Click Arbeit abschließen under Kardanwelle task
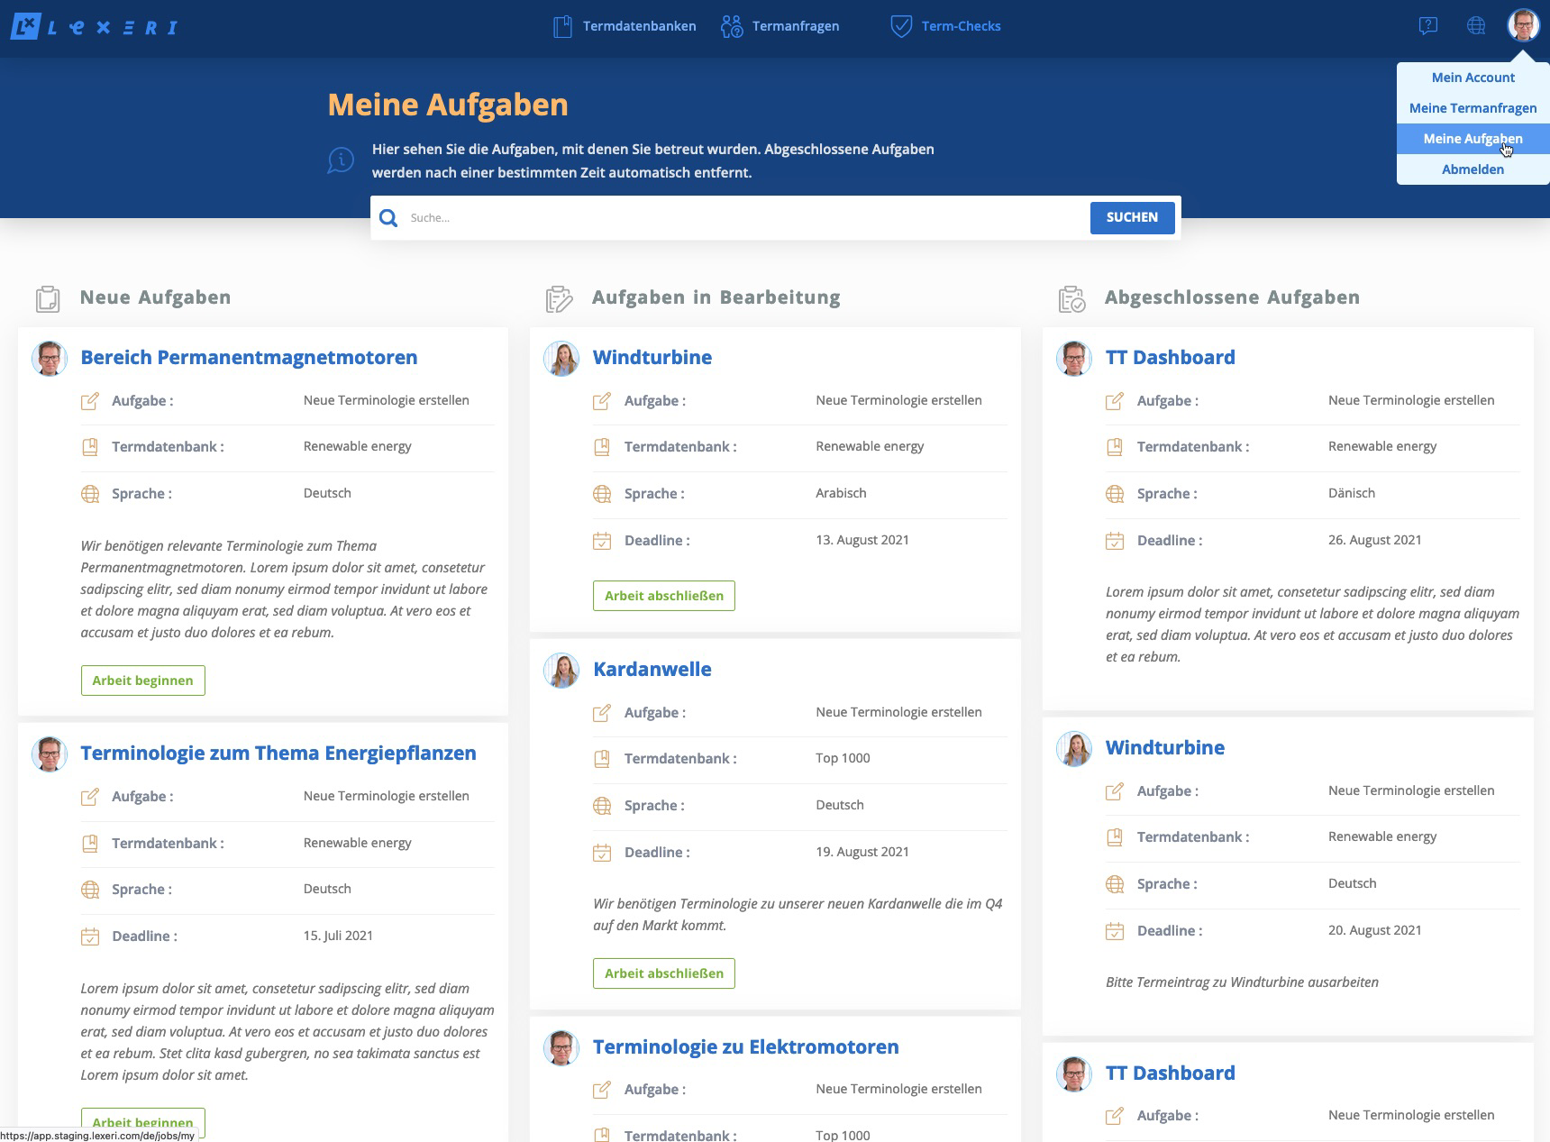 tap(663, 973)
